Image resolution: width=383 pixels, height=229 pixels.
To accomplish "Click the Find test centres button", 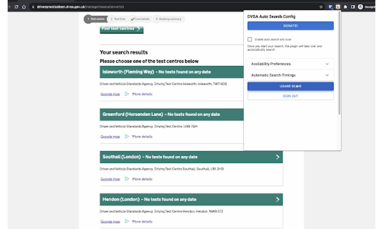I will click(x=121, y=29).
